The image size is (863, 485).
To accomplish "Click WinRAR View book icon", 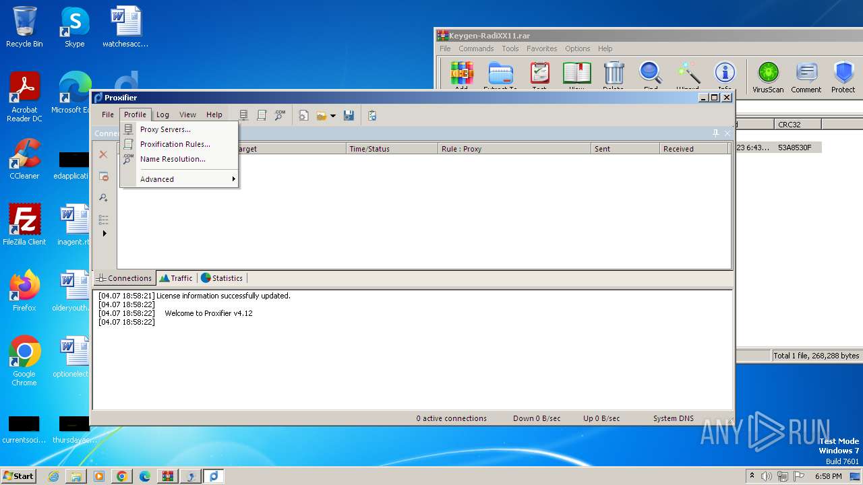I will [576, 75].
